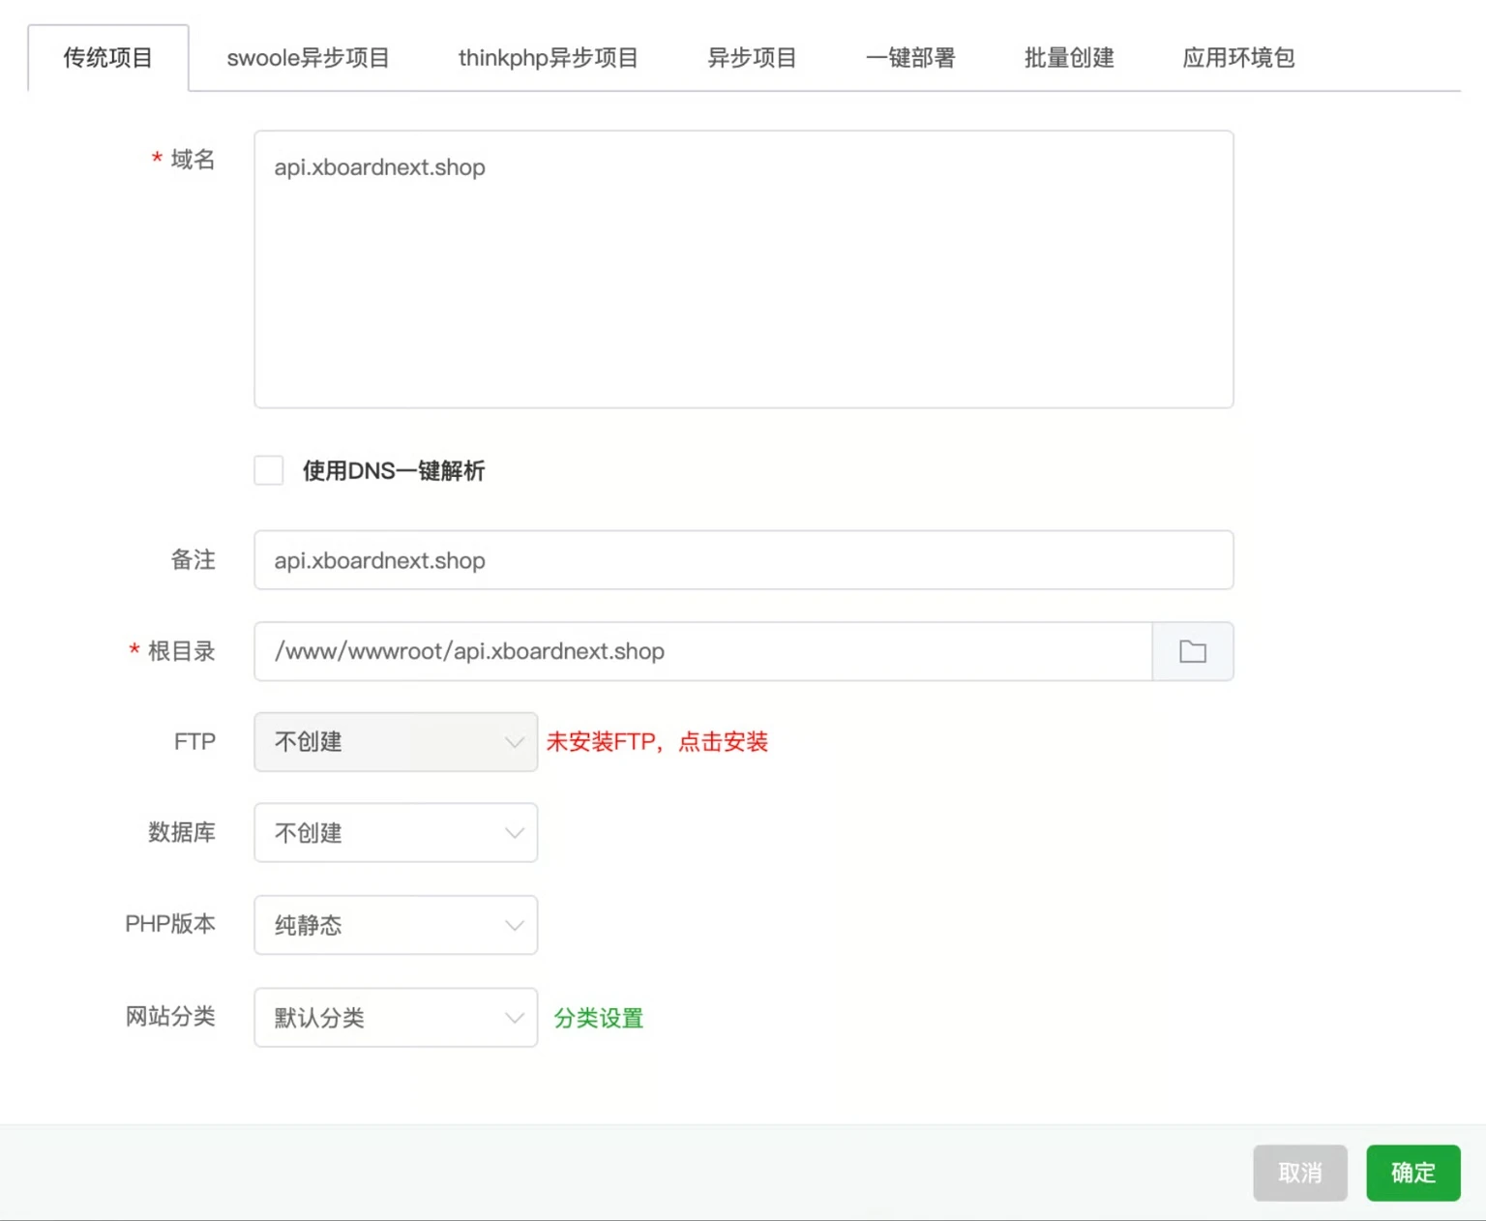Open the 批量创建 tab

coord(1067,57)
